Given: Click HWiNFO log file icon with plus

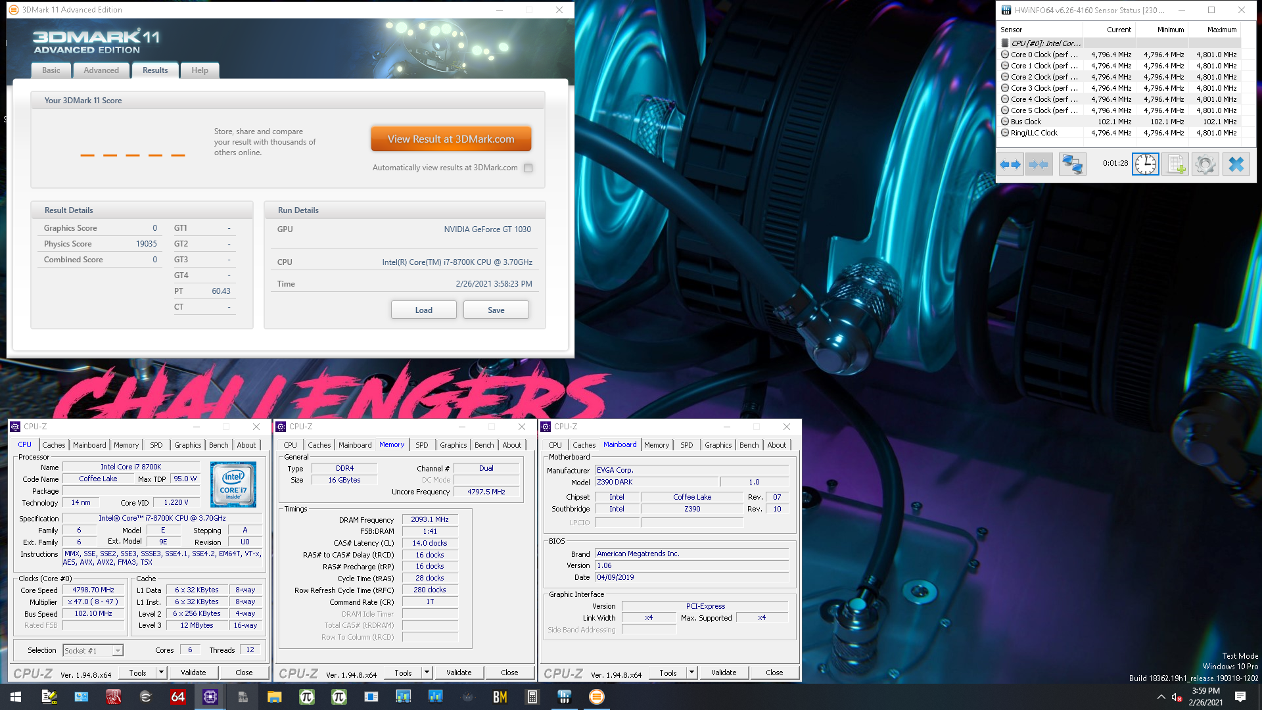Looking at the screenshot, I should [1175, 164].
